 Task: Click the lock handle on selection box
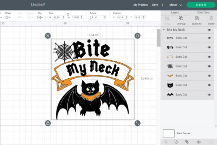48,123
